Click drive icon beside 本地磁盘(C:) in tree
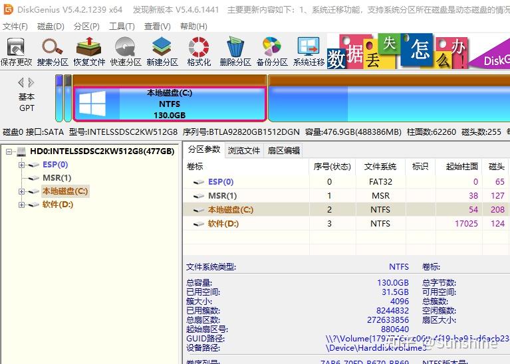This screenshot has width=510, height=364. coord(33,191)
